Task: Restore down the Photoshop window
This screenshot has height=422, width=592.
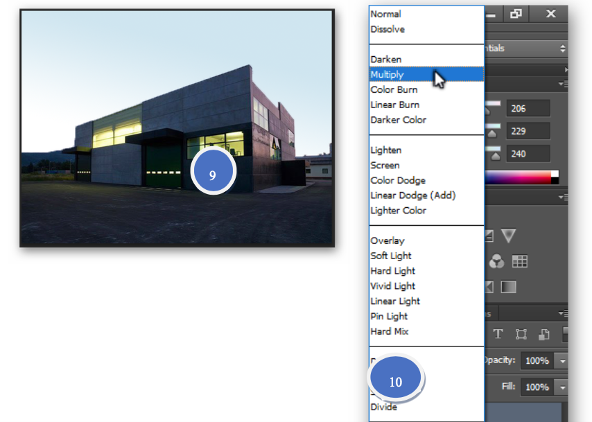Action: [x=516, y=13]
